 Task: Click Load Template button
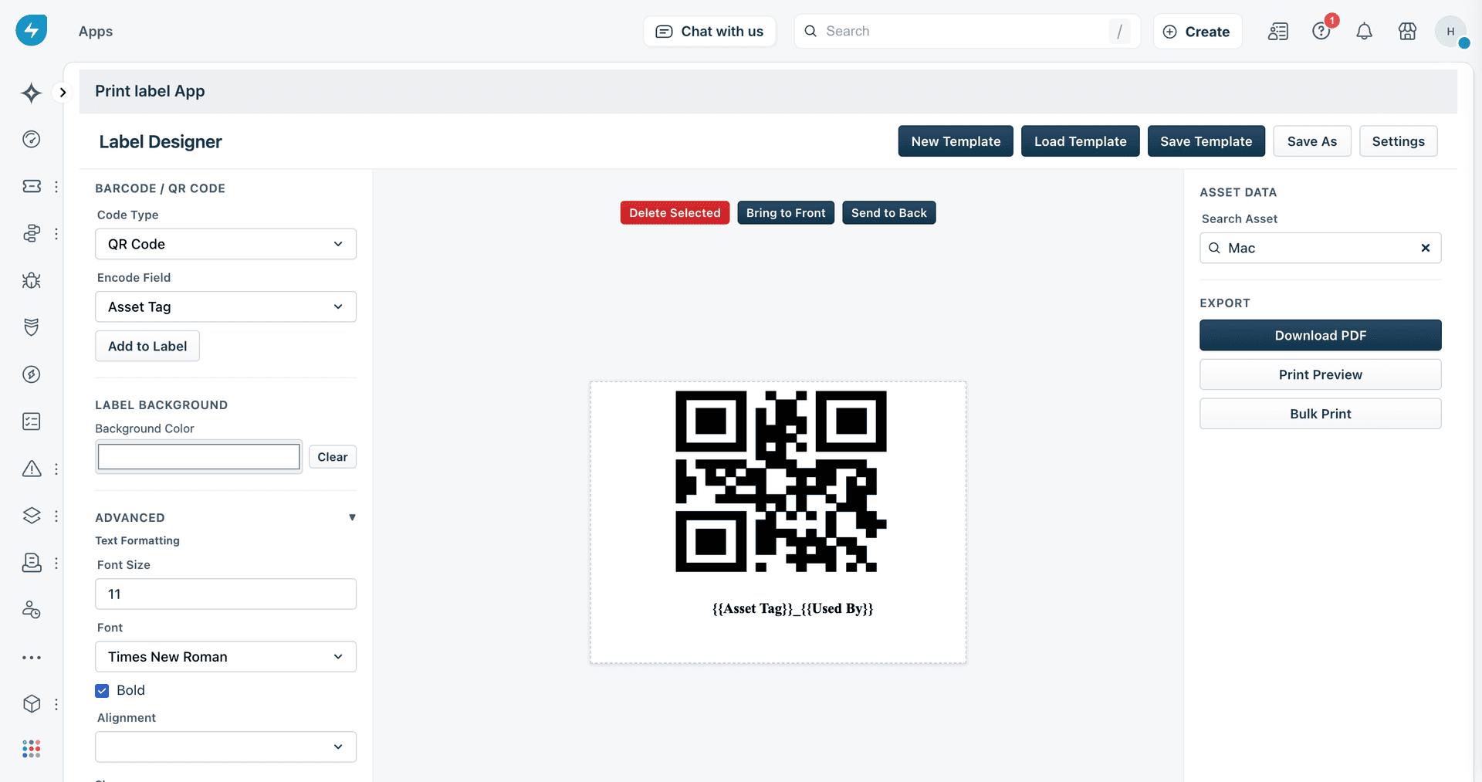[x=1081, y=141]
